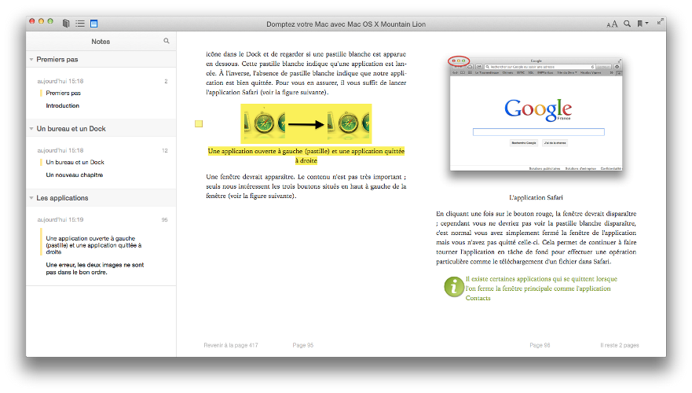Screen dimensions: 692x393
Task: Click the L'application Safari caption
Action: click(536, 197)
